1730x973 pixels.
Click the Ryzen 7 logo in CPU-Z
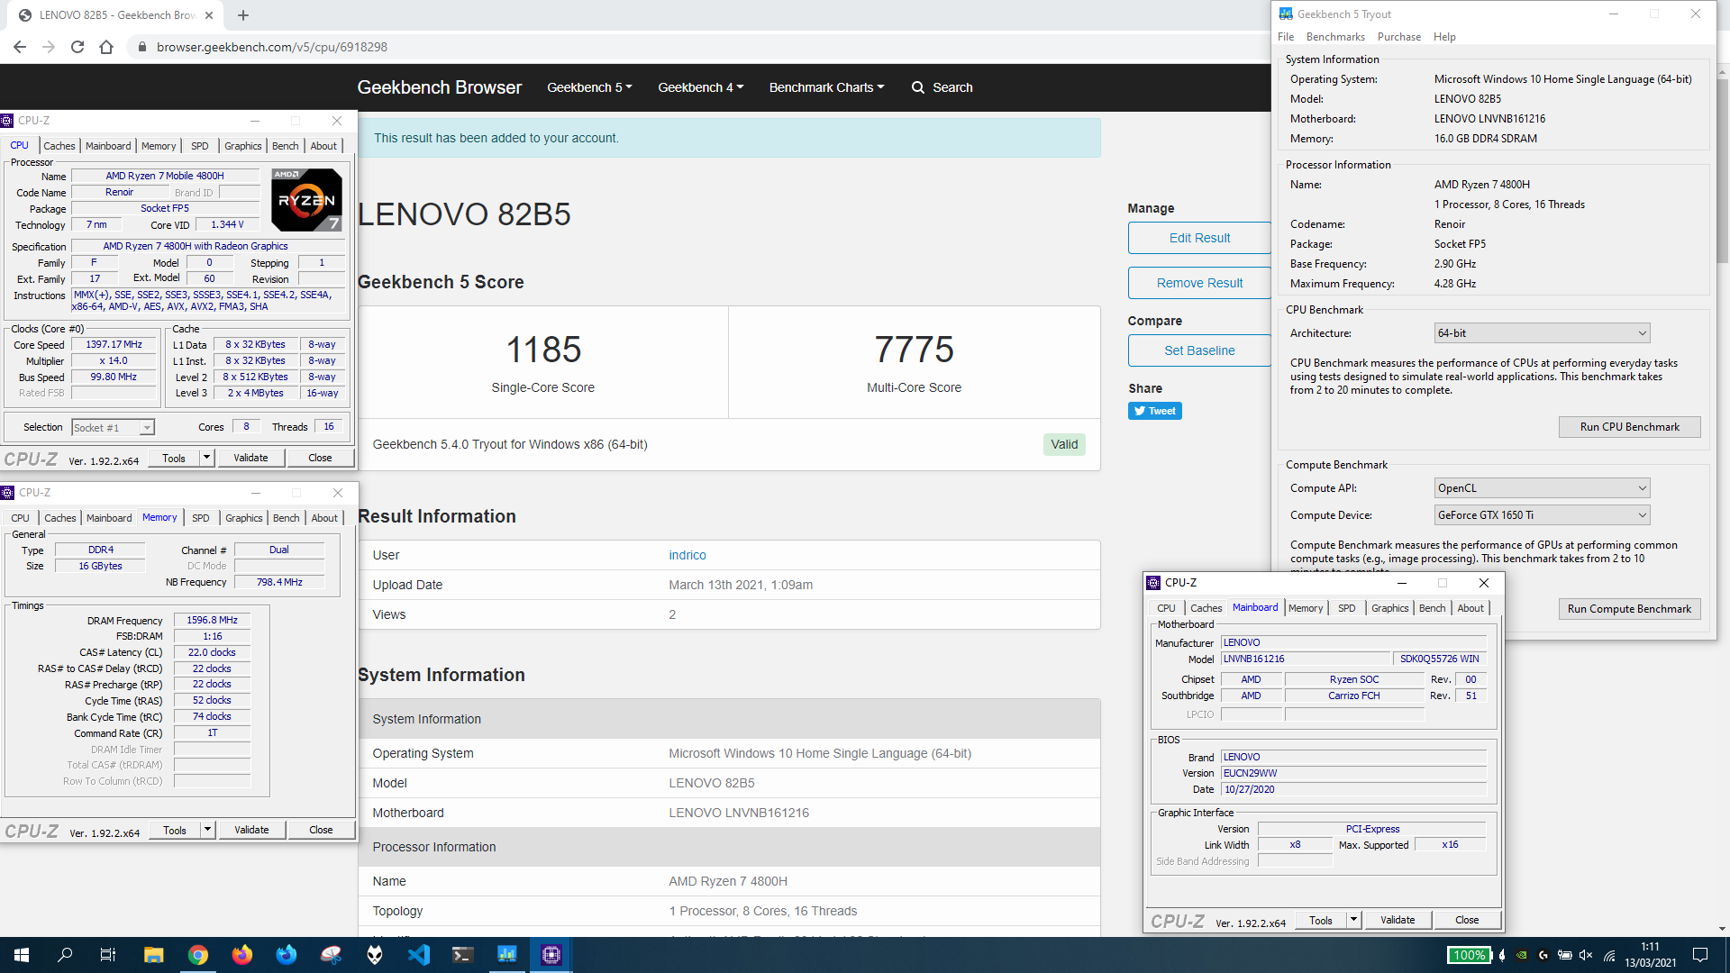[x=307, y=200]
